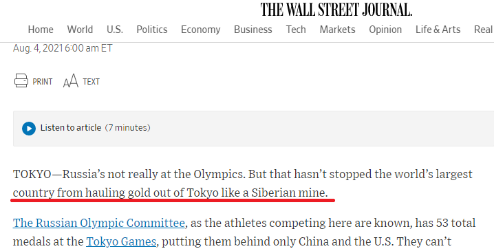This screenshot has height=251, width=494.
Task: Go to the Opinion section
Action: point(385,30)
